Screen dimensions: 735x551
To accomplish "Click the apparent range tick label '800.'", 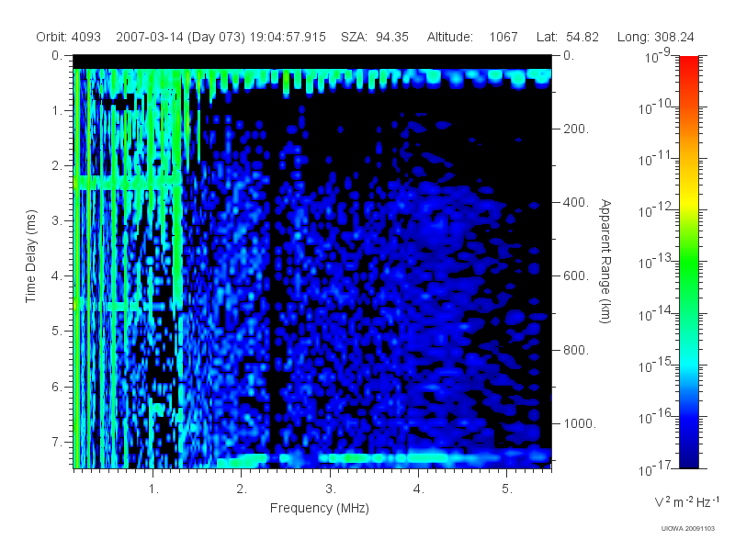I will tap(576, 350).
